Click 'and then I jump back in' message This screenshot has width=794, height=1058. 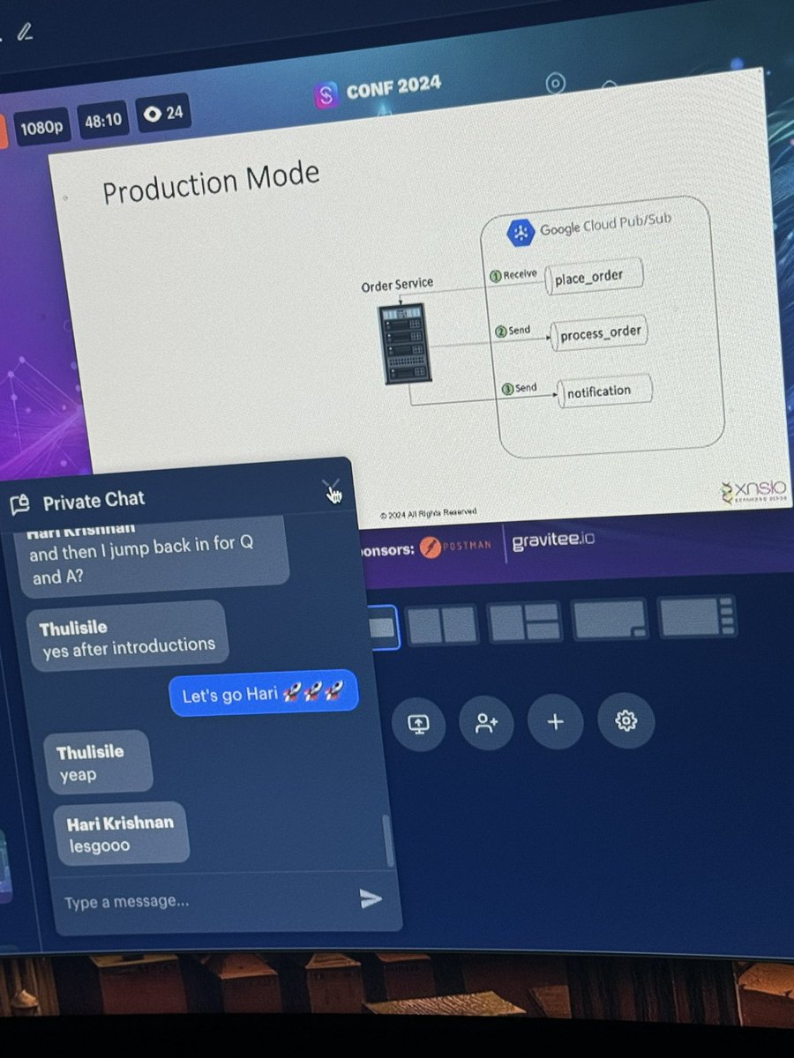tap(150, 554)
